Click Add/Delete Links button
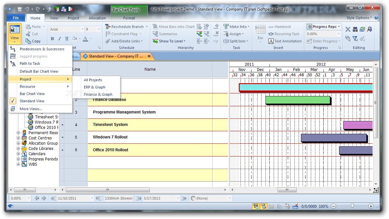The image size is (389, 219). click(124, 41)
